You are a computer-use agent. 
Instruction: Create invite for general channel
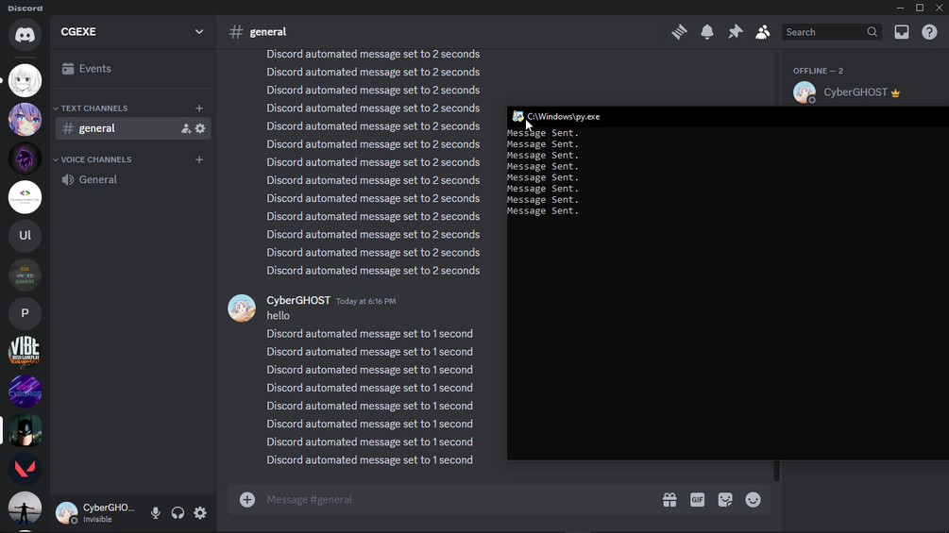186,128
